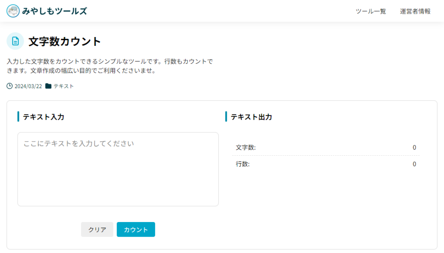The image size is (444, 253).
Task: Click the clock icon beside the date
Action: point(10,86)
